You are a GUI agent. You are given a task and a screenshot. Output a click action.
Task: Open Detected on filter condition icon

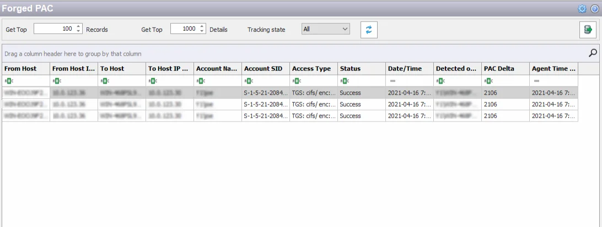point(440,81)
